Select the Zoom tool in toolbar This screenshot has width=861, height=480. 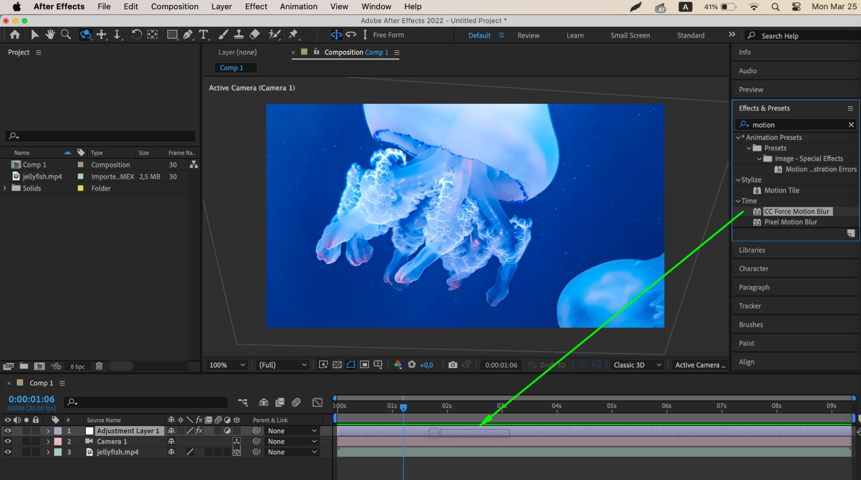66,34
